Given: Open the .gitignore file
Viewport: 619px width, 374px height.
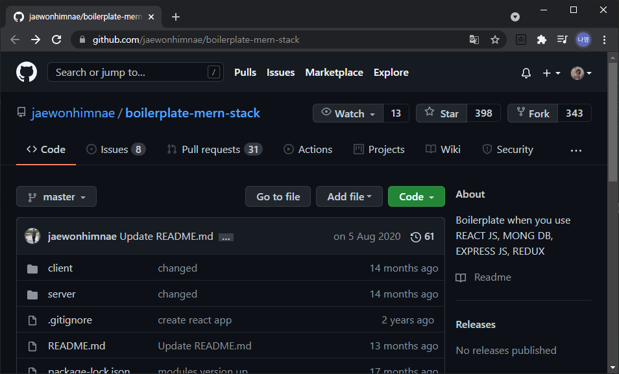Looking at the screenshot, I should 70,320.
